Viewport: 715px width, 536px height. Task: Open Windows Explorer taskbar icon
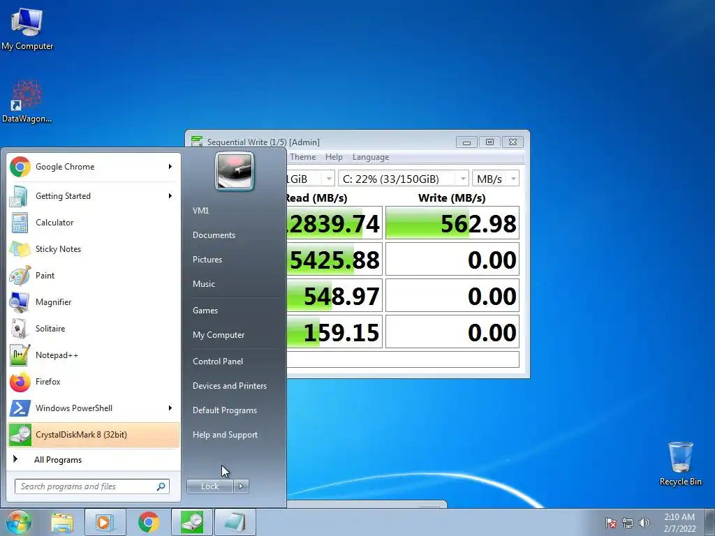[x=62, y=522]
